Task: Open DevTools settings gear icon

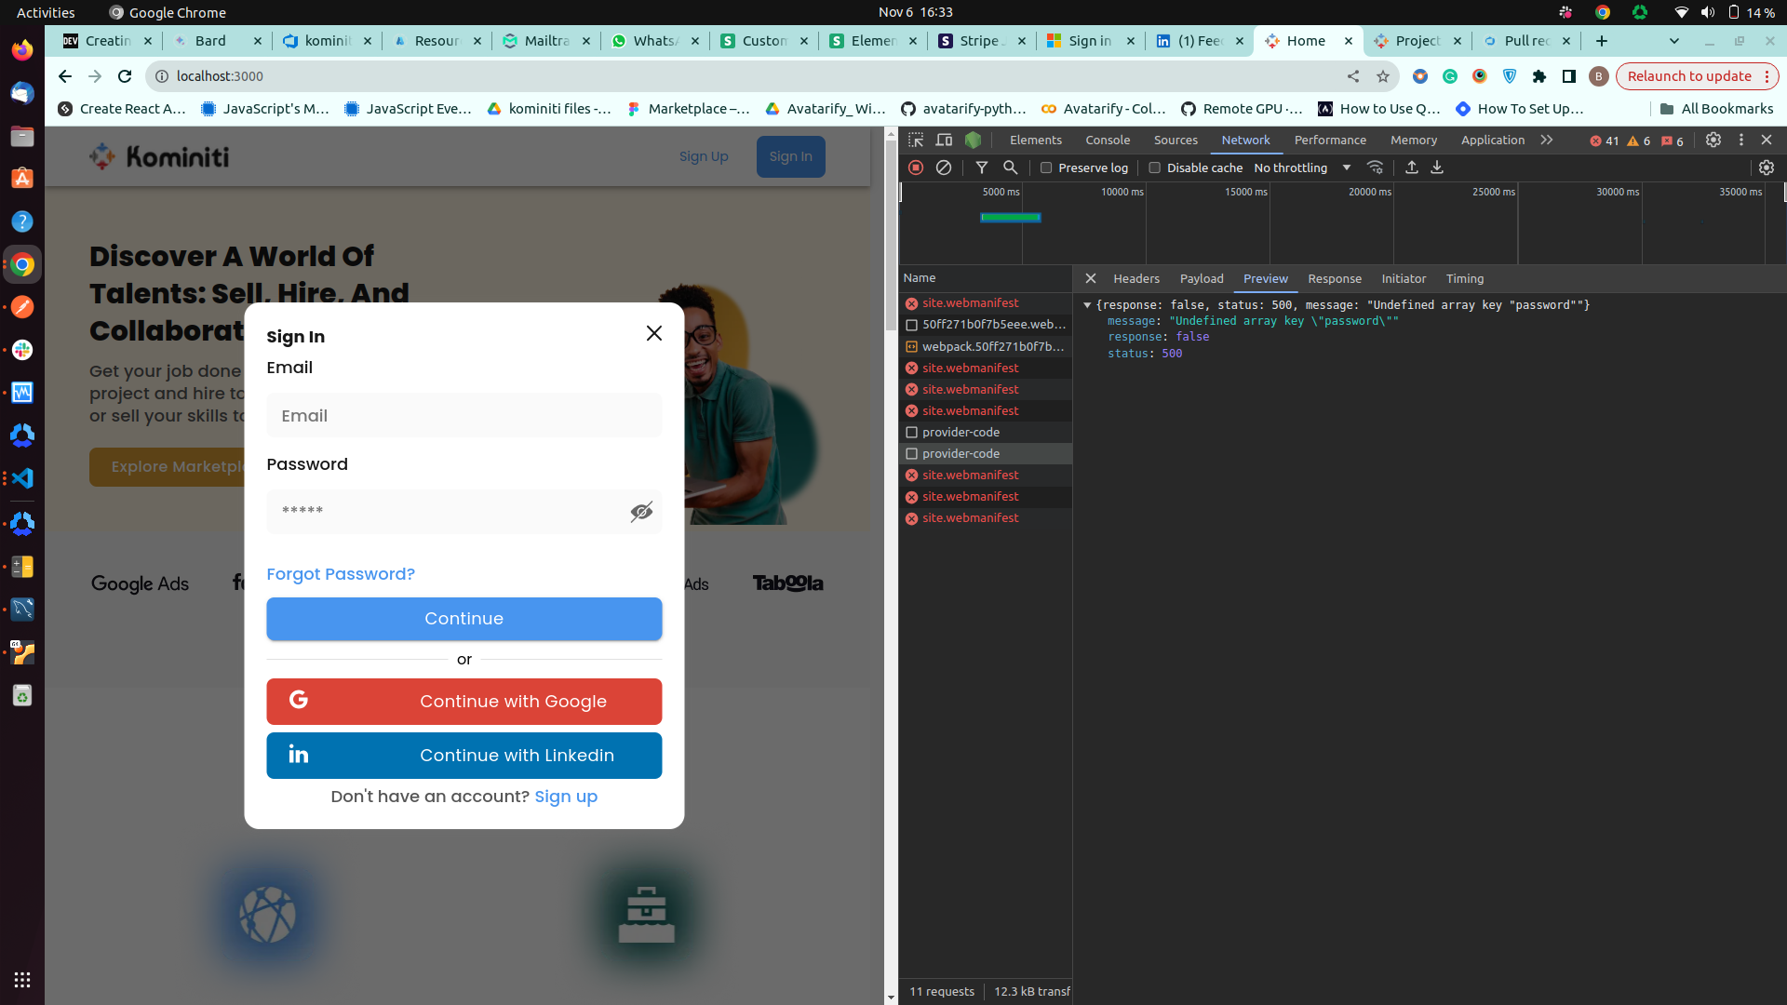Action: [x=1713, y=140]
